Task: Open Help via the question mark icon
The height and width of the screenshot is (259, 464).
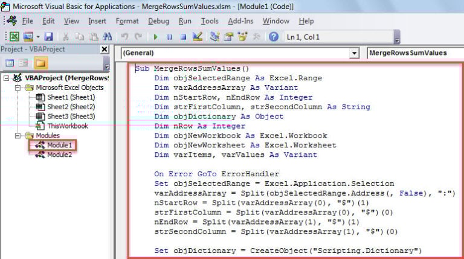Action: click(274, 36)
